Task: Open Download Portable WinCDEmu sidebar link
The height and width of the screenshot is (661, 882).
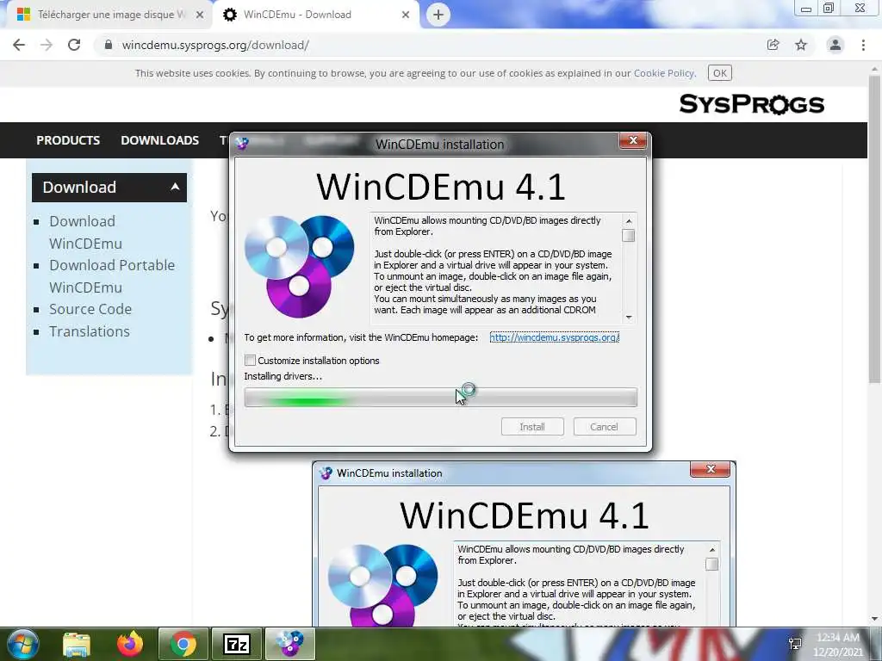Action: [x=112, y=276]
